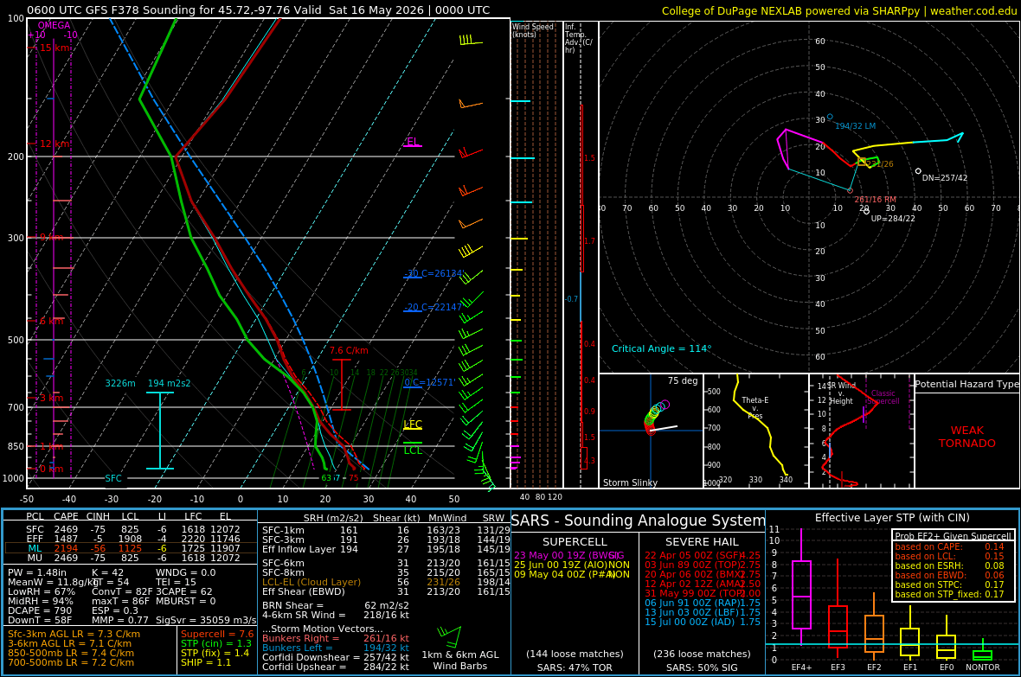Click the 'Corfidi Downshear' line
The height and width of the screenshot is (677, 1021).
(x=336, y=657)
